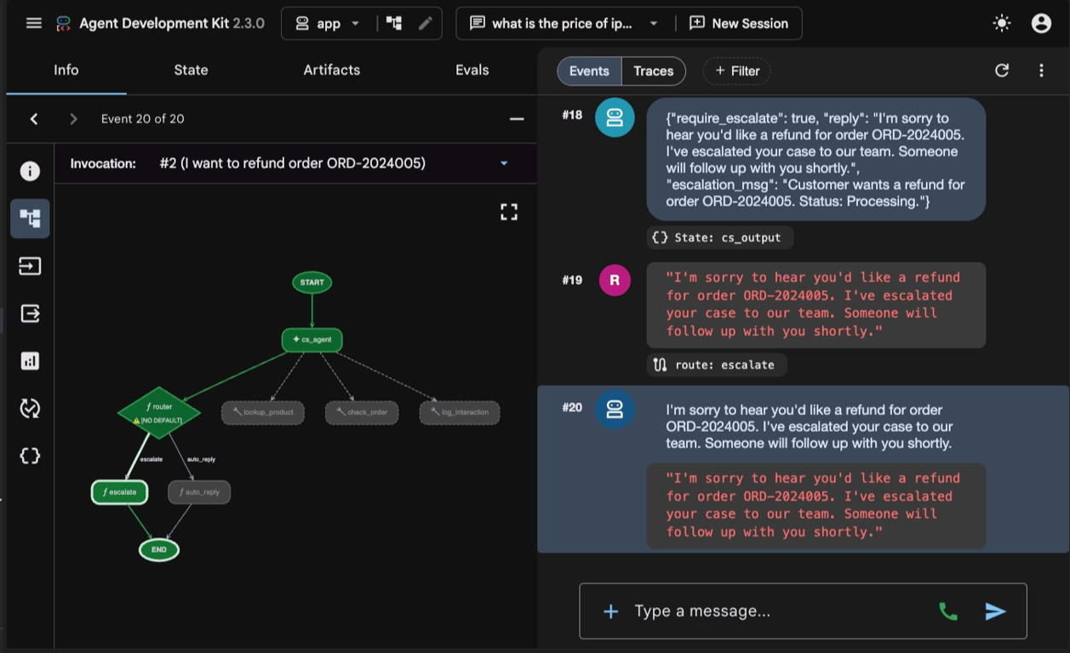Click the Type a message input field

775,610
